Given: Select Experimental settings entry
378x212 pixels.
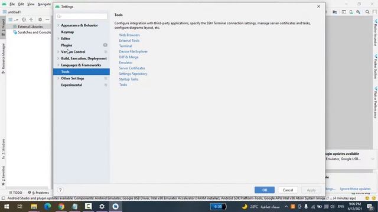Looking at the screenshot, I should pyautogui.click(x=71, y=85).
